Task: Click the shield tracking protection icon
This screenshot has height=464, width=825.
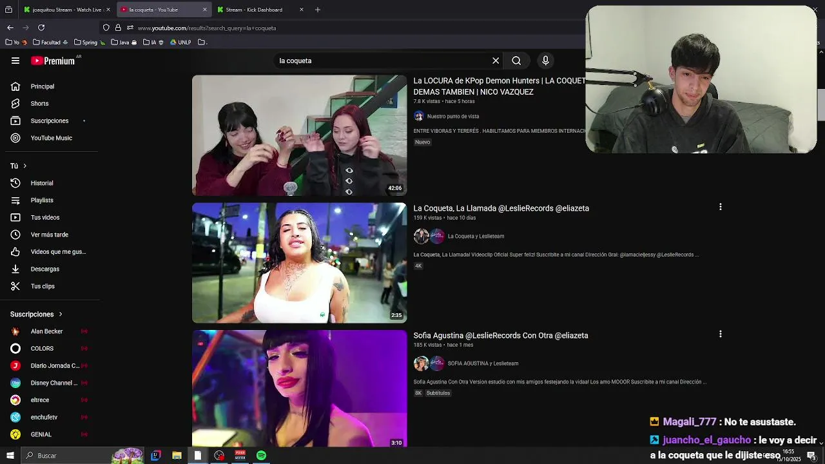Action: click(106, 28)
